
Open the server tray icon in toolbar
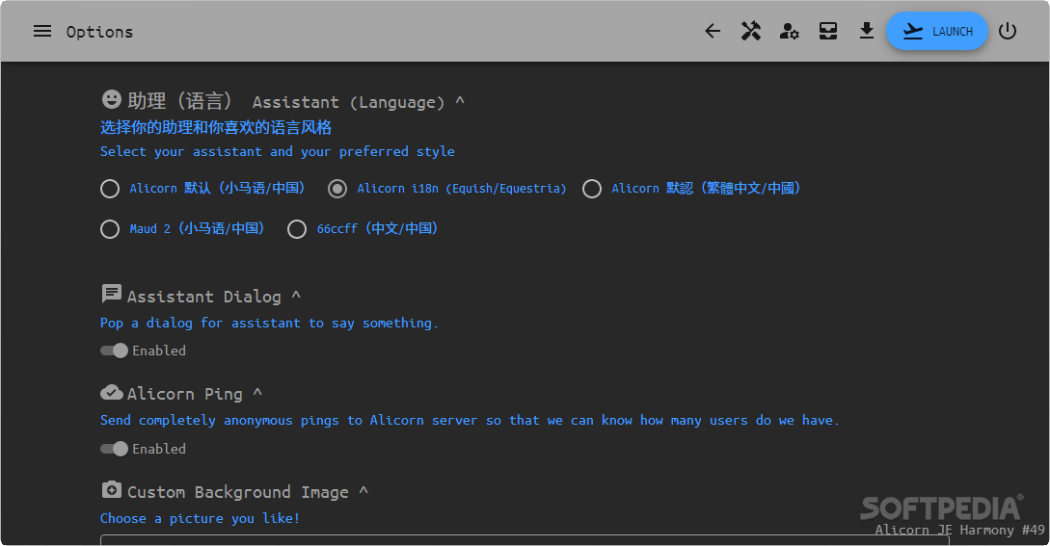pyautogui.click(x=828, y=31)
